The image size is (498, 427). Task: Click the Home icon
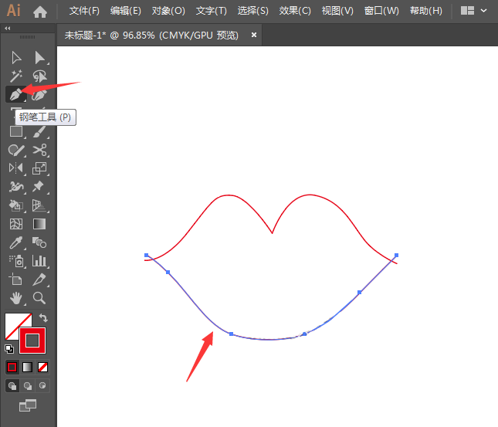(x=40, y=11)
